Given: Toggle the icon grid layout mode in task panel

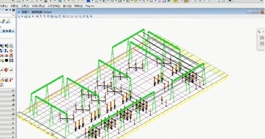Looking at the screenshot, I should click(x=4, y=31).
